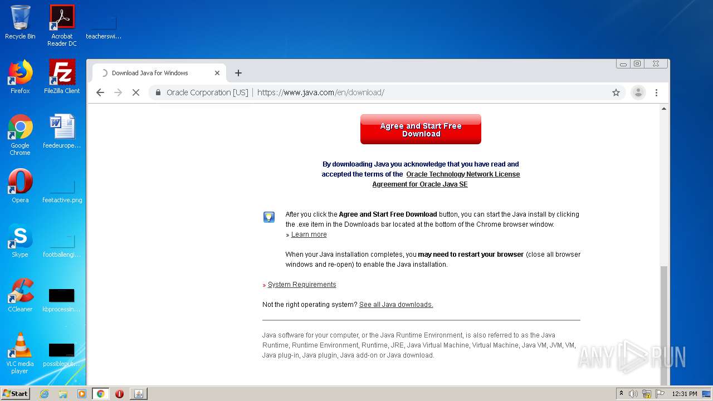This screenshot has width=713, height=401.
Task: Click the Show desktop taskbar button
Action: (707, 394)
